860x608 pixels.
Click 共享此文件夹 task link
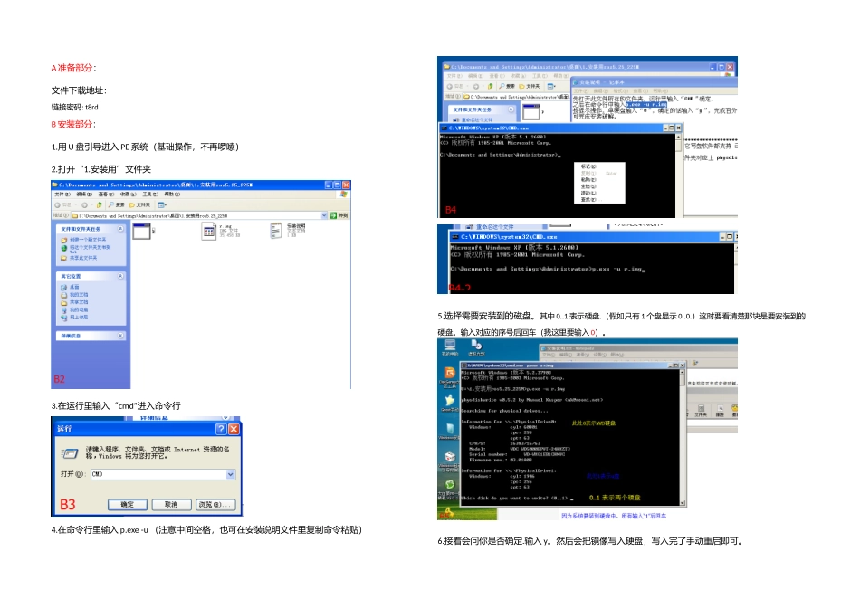click(80, 258)
